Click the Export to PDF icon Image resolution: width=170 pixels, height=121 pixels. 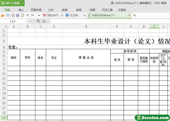[12, 15]
